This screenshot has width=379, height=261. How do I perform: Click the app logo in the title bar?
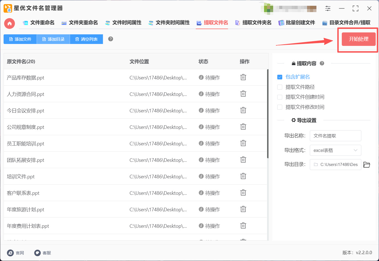pyautogui.click(x=8, y=8)
